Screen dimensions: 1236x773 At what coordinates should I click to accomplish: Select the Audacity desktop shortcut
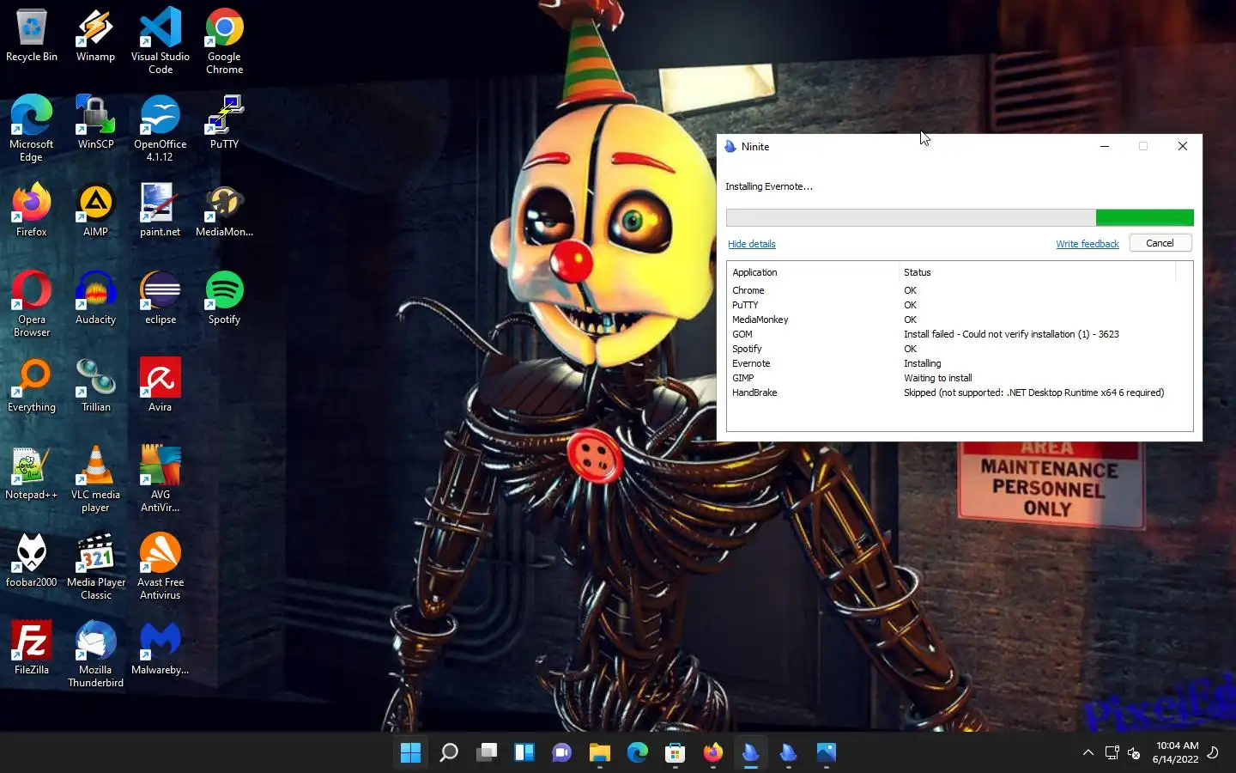pyautogui.click(x=95, y=298)
